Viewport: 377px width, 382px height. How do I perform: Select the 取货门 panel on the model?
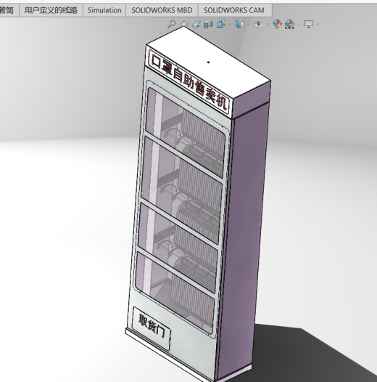point(152,328)
